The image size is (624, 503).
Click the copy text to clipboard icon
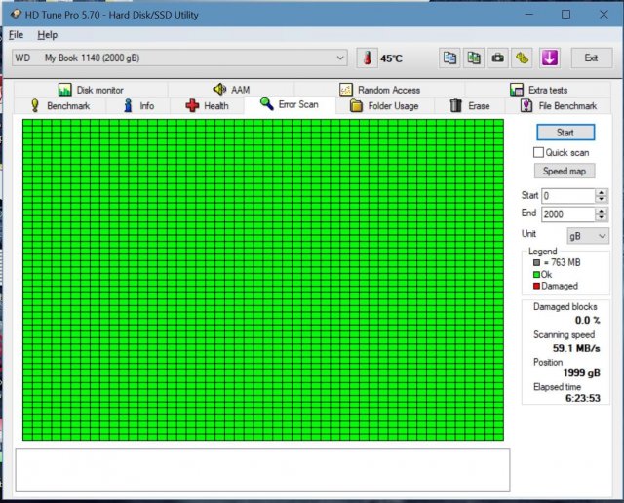(449, 58)
